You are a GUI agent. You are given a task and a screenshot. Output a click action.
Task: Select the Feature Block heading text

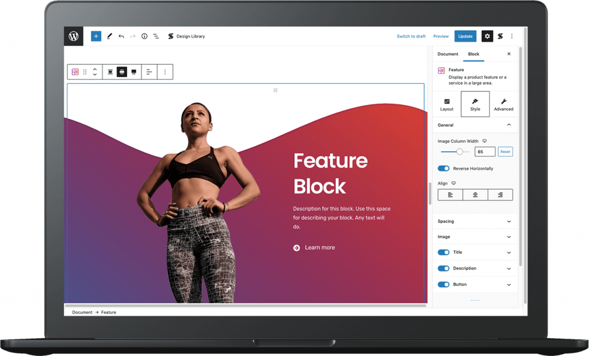[331, 173]
